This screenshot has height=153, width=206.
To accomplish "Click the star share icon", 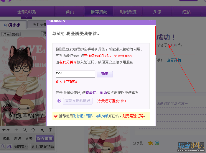I will click(150, 143).
